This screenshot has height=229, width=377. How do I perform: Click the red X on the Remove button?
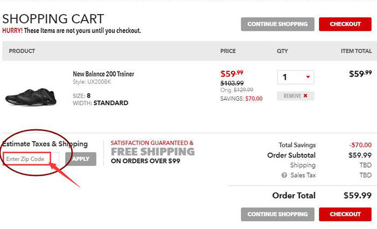[305, 96]
